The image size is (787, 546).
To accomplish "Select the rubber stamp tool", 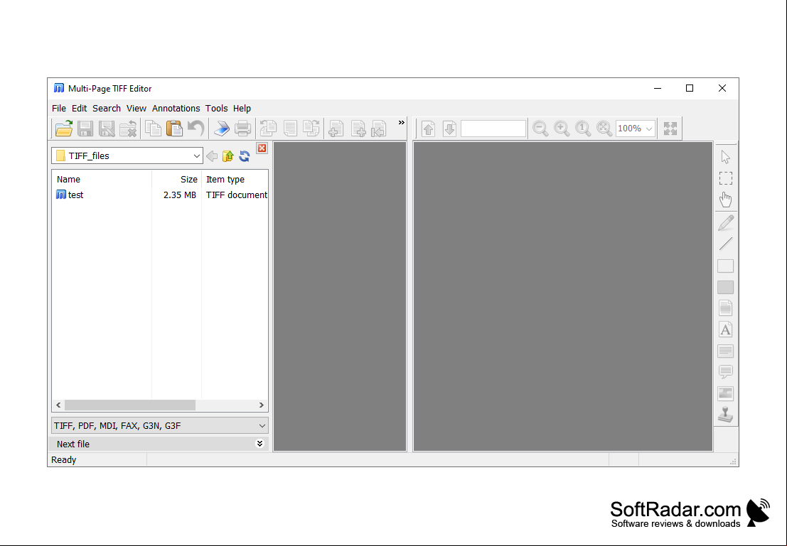I will pos(725,415).
